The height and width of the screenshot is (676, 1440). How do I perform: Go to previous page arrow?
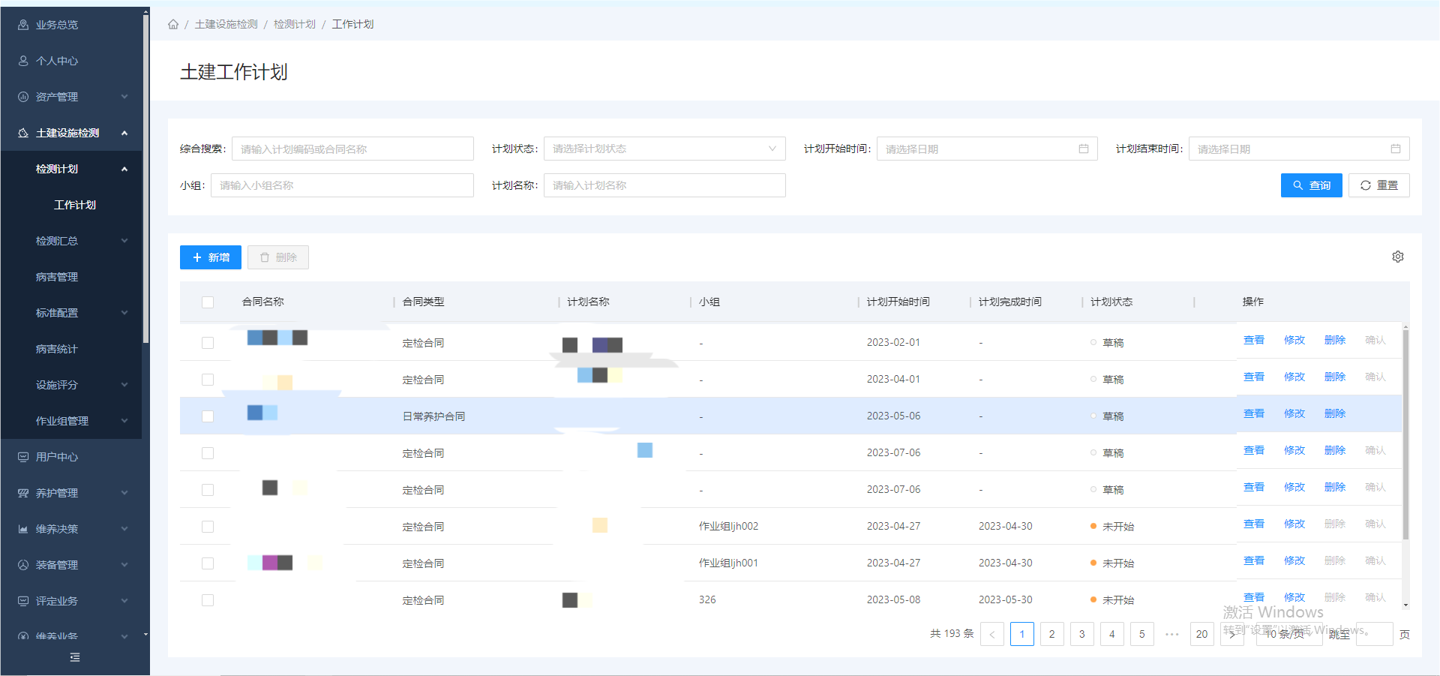[992, 634]
